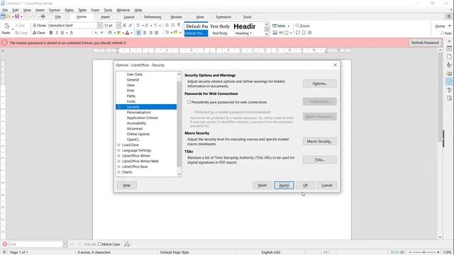Open the Home menu dropdown at ribbon right
The image size is (454, 255).
(450, 26)
